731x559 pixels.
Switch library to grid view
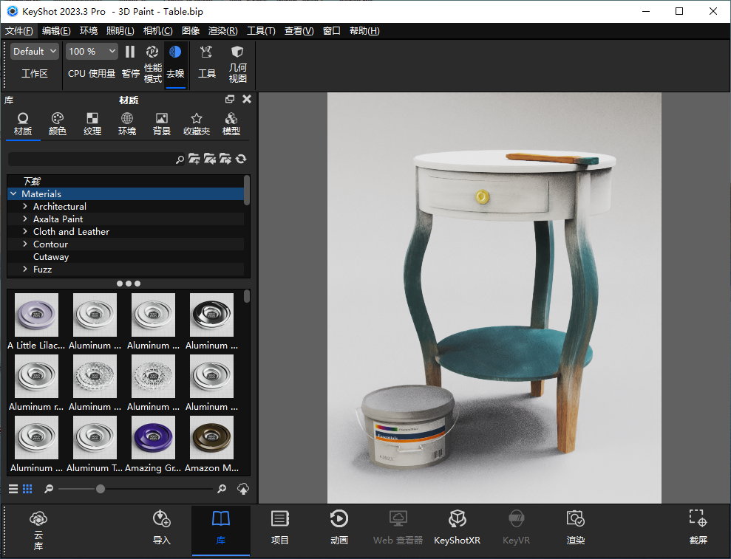tap(27, 489)
